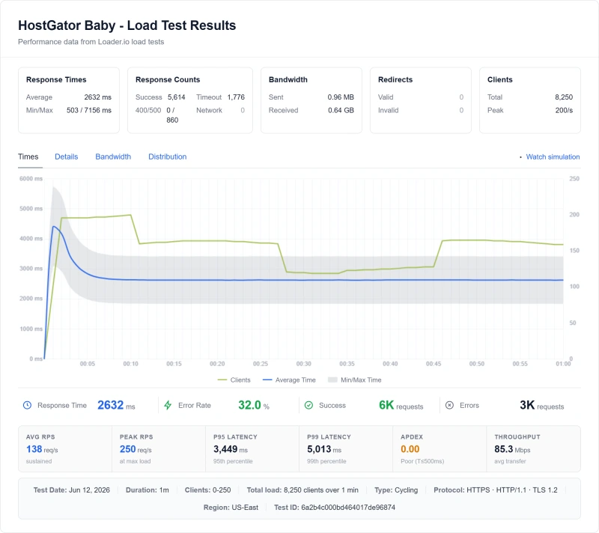Click the Peak clients value 200/s
The height and width of the screenshot is (533, 599).
[565, 110]
